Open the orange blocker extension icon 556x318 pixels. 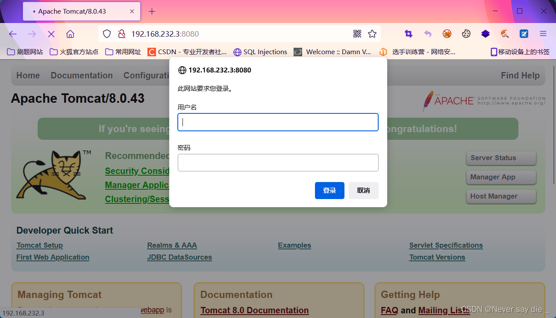pyautogui.click(x=447, y=34)
